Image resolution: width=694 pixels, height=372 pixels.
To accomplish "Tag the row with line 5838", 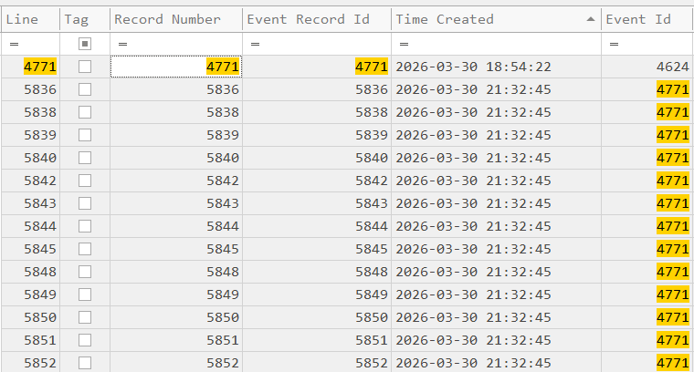I will pos(85,112).
